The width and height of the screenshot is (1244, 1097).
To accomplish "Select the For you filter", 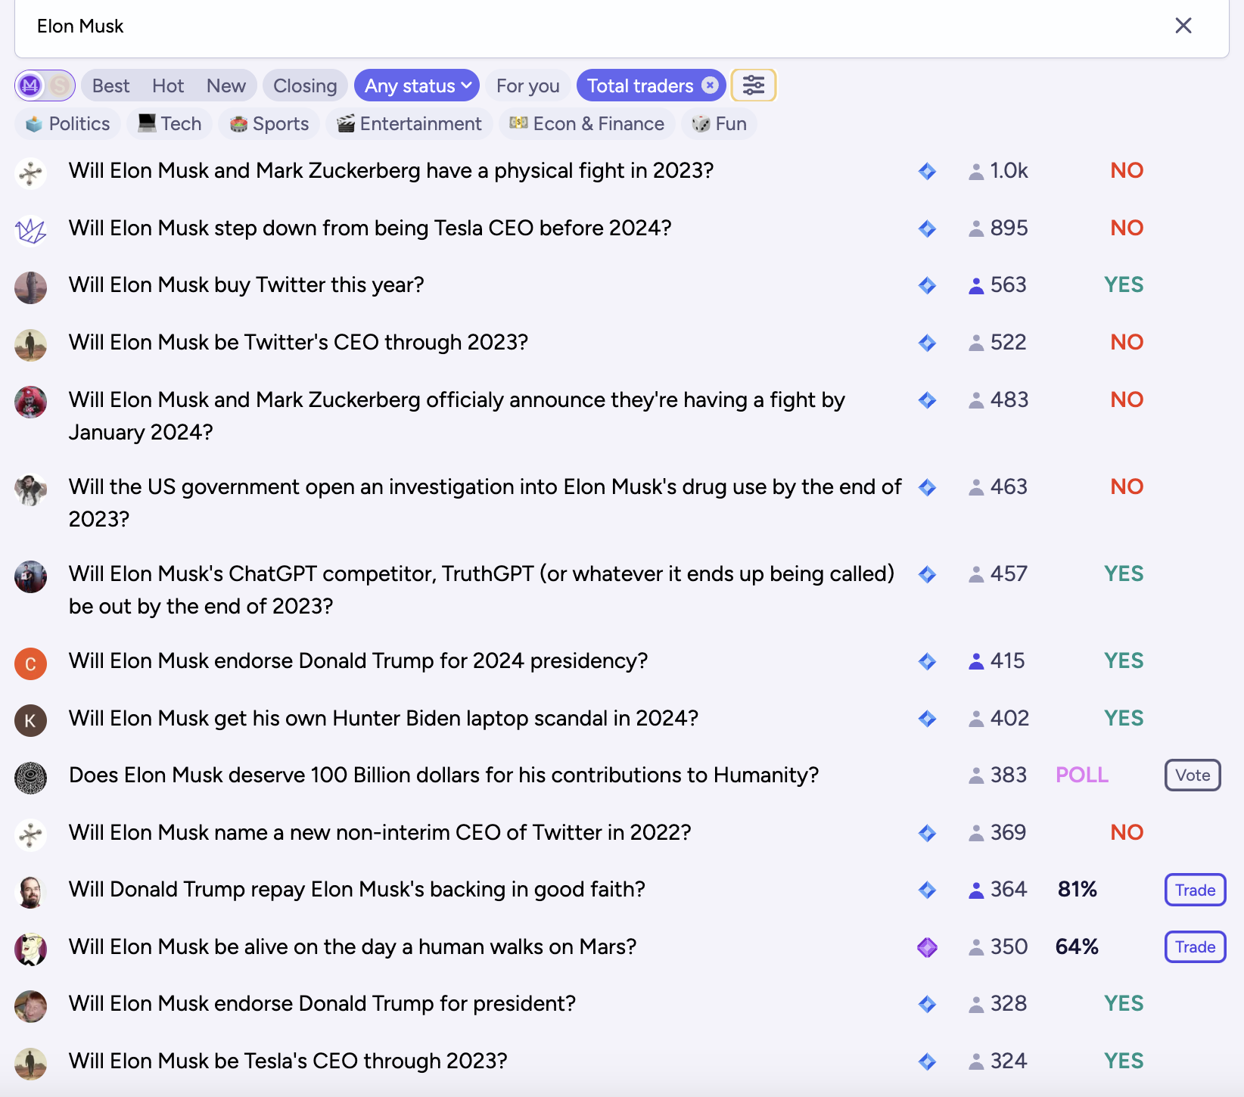I will (528, 85).
